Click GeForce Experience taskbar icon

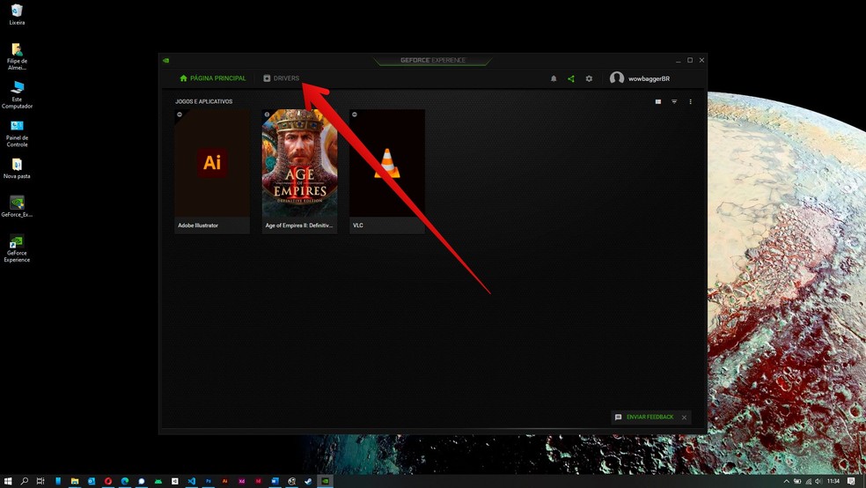click(x=326, y=481)
